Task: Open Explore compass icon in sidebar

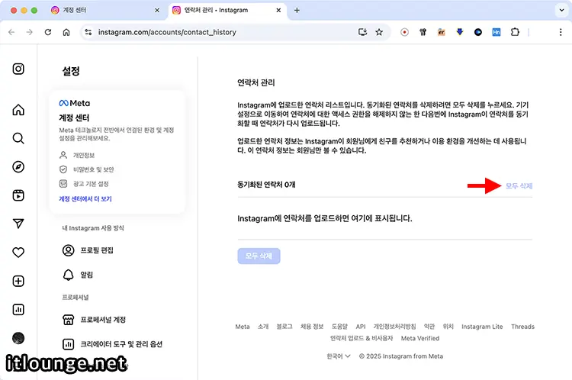Action: tap(18, 166)
